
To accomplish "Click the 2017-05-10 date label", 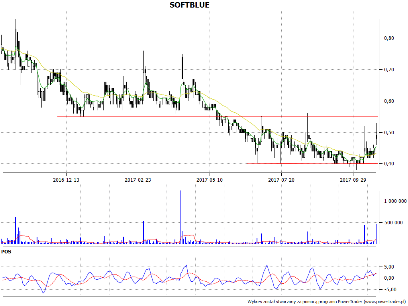I will 210,180.
